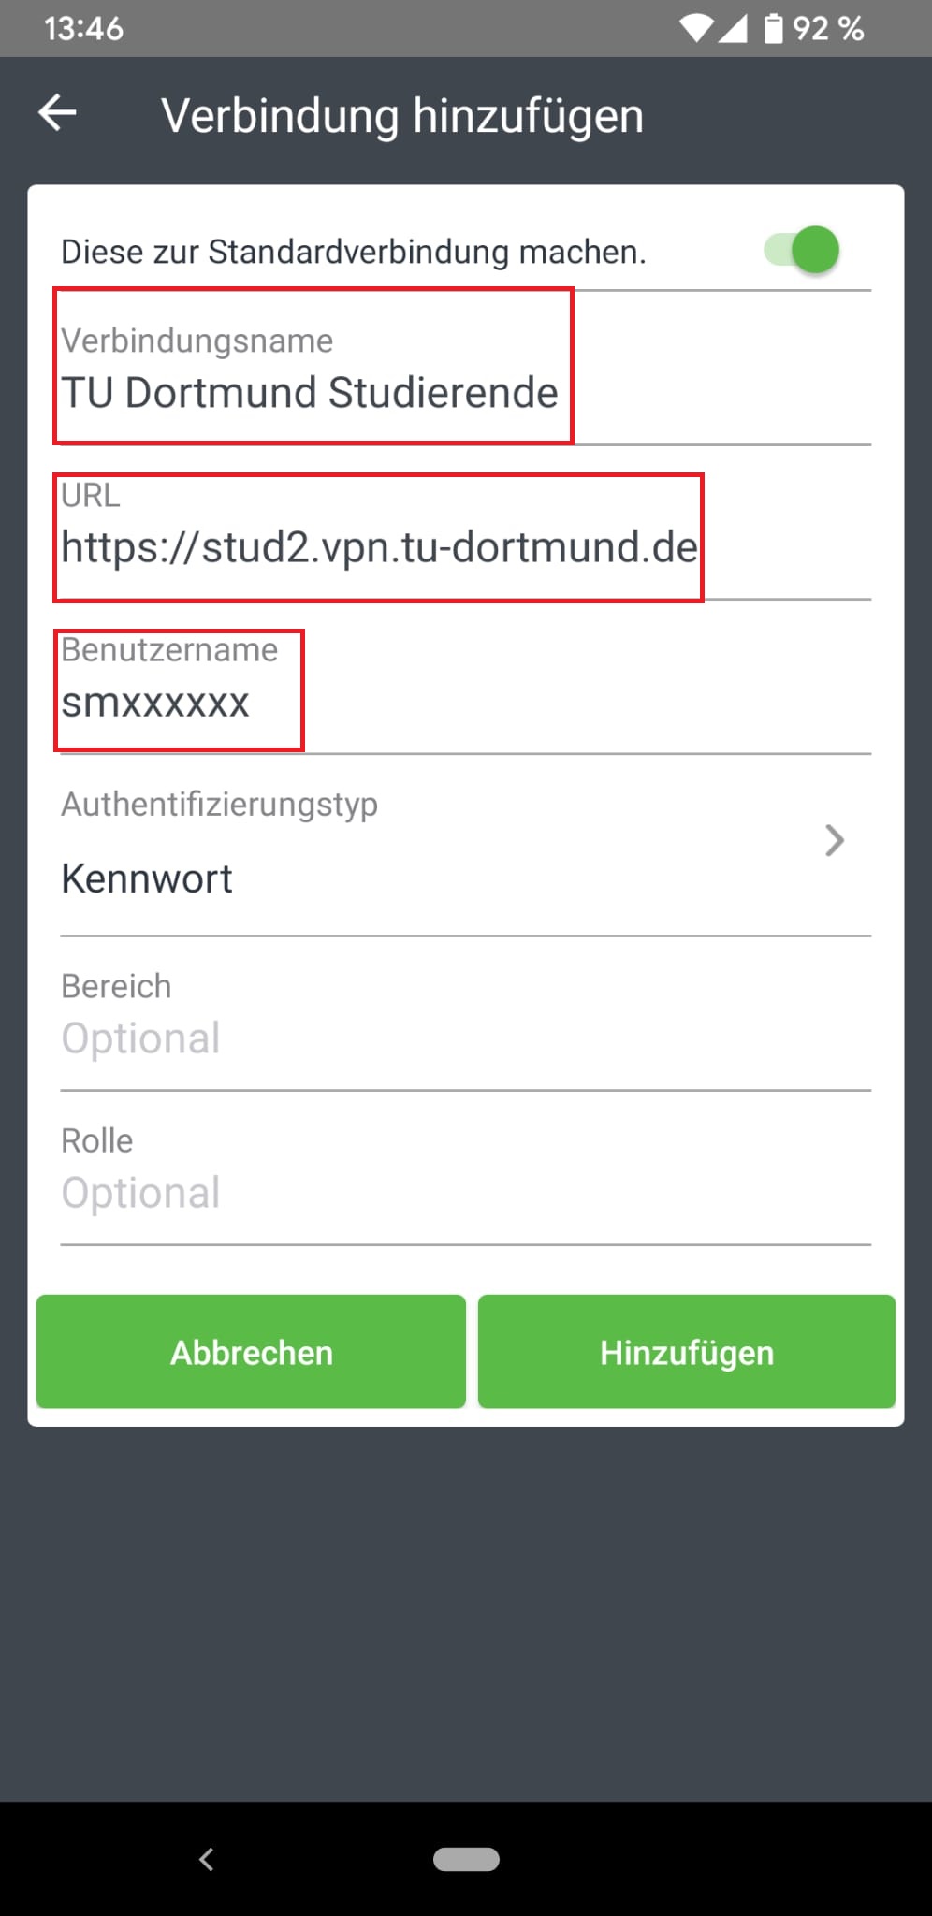The width and height of the screenshot is (932, 1916).
Task: Focus the URL input field
Action: 466,522
